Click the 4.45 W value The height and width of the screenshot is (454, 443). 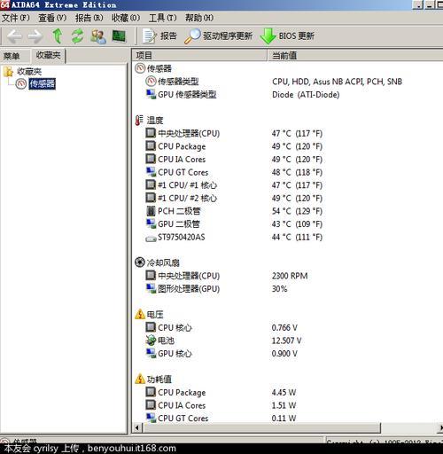click(284, 393)
